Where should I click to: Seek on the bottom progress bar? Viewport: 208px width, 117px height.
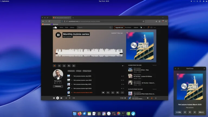tap(97, 98)
